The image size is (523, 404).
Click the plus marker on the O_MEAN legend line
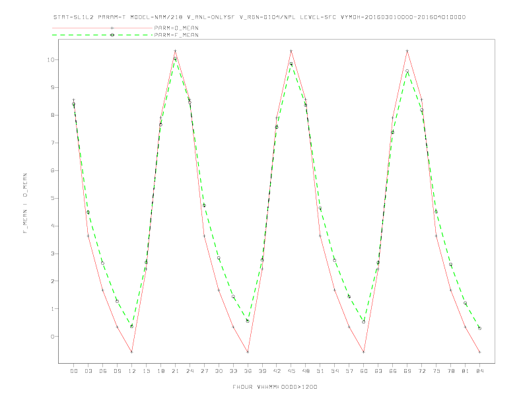click(112, 28)
